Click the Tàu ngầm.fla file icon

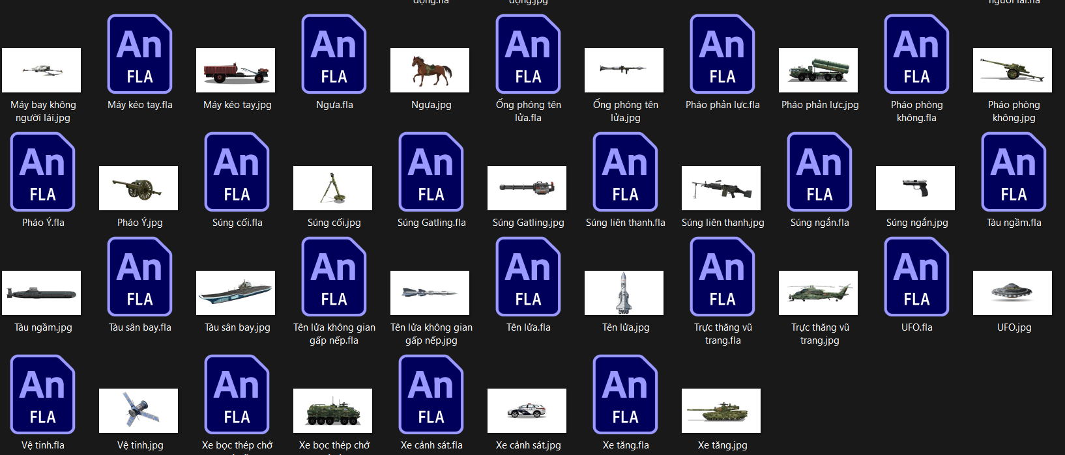point(1014,172)
